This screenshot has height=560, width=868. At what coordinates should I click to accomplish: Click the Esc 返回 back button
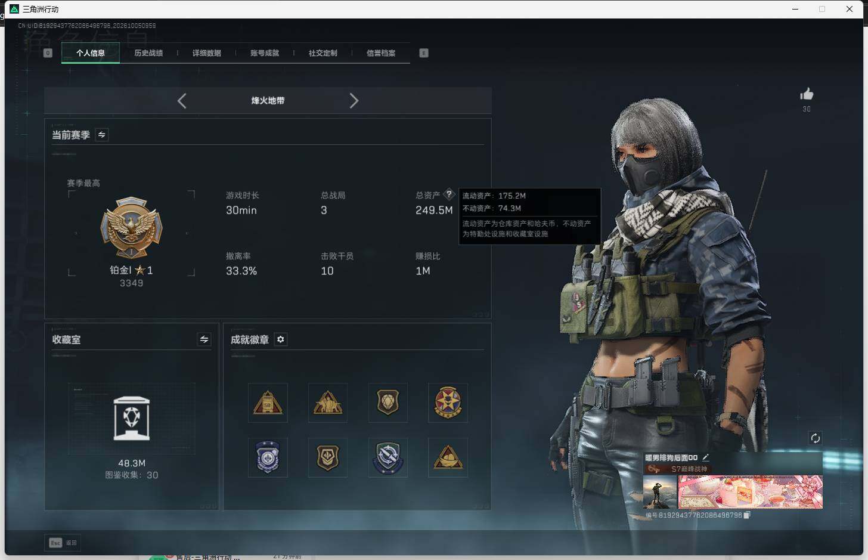(63, 543)
